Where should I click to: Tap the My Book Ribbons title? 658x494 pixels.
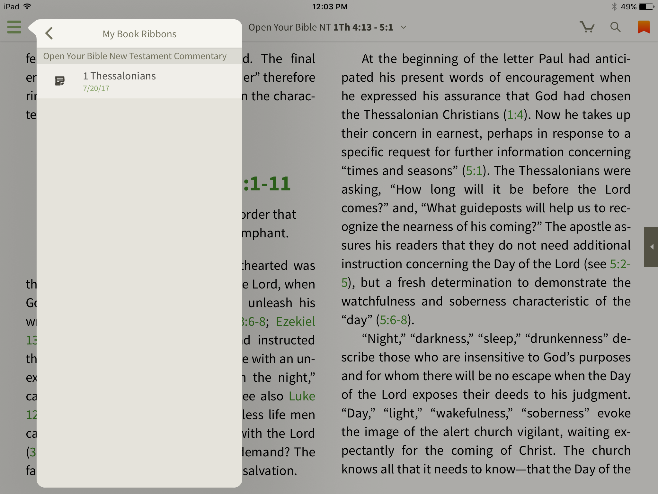point(139,34)
